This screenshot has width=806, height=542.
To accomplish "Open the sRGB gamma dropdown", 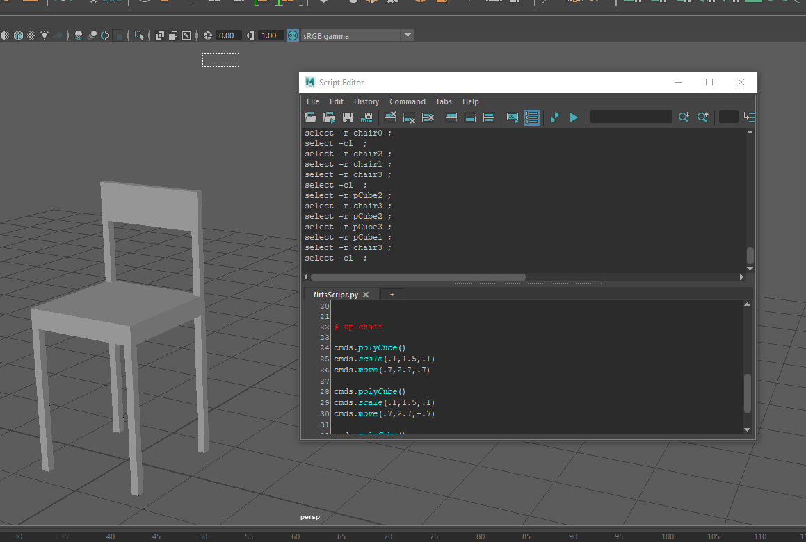I will [357, 35].
